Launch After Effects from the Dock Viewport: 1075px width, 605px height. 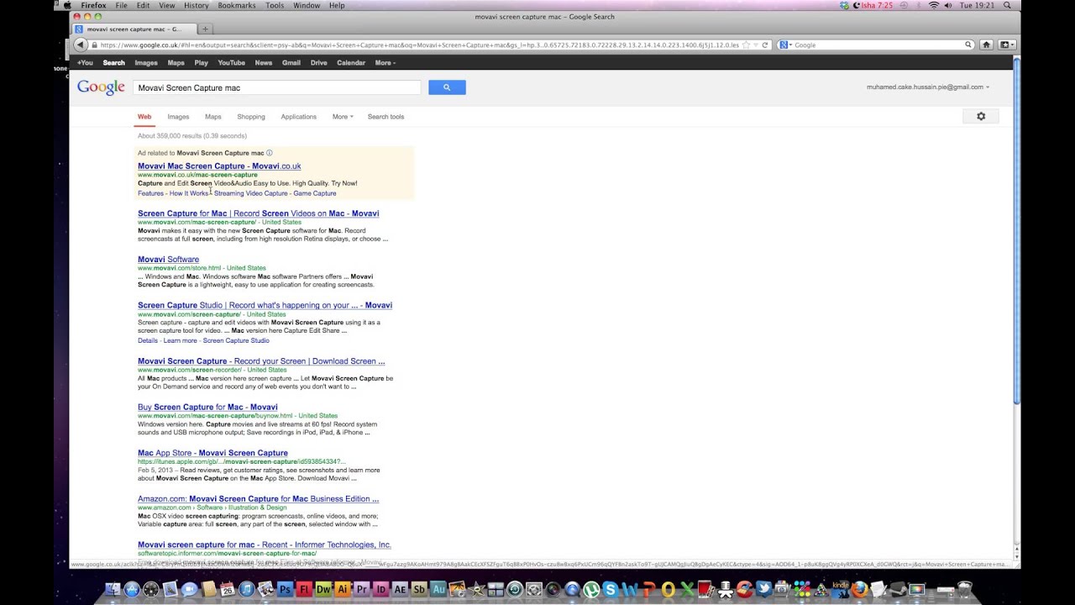400,590
